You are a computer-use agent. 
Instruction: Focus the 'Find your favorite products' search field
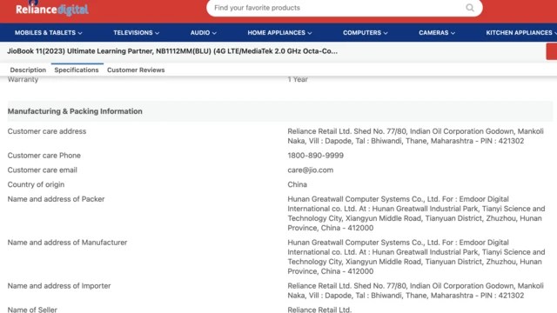coord(345,8)
